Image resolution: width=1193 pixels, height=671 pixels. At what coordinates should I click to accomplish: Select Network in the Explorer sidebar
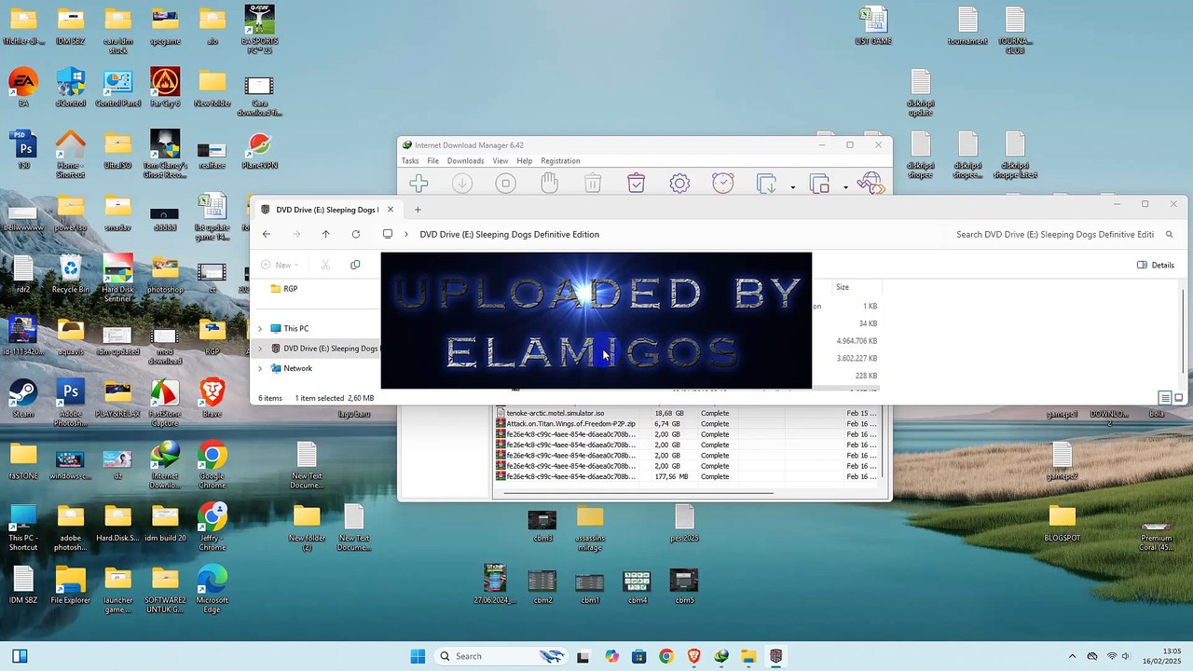(x=297, y=368)
